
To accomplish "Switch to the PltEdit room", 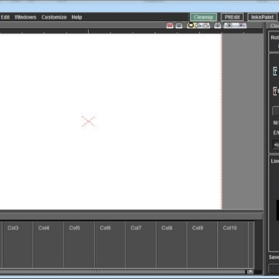I will (x=232, y=17).
